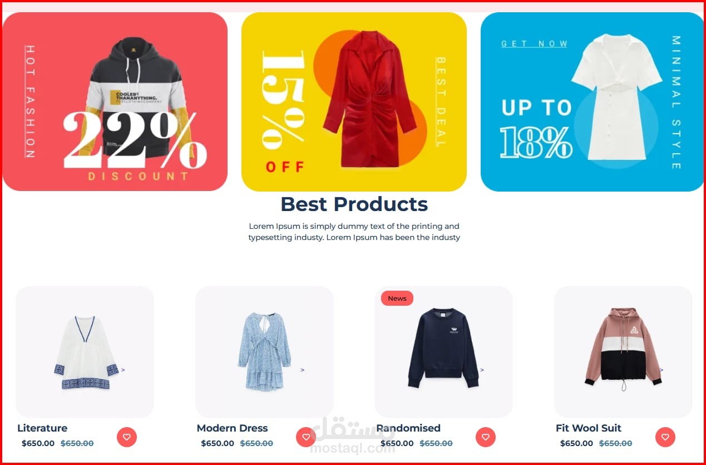This screenshot has width=706, height=465.
Task: Click the heart icon beside Literature
Action: point(126,437)
